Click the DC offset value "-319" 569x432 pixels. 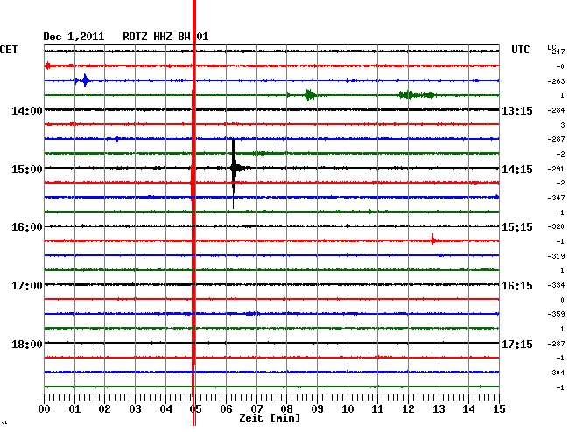[556, 256]
